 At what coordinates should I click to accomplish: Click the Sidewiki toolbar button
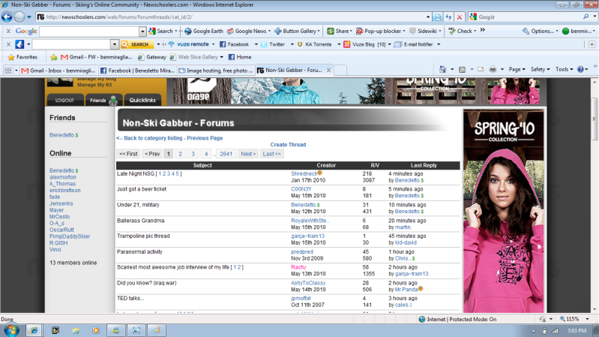(425, 31)
